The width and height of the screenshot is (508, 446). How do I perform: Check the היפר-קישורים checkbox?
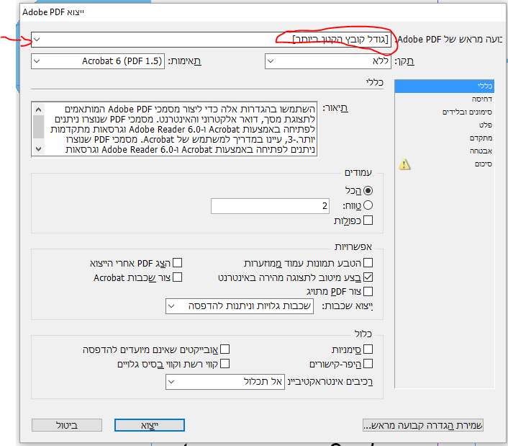coord(368,364)
